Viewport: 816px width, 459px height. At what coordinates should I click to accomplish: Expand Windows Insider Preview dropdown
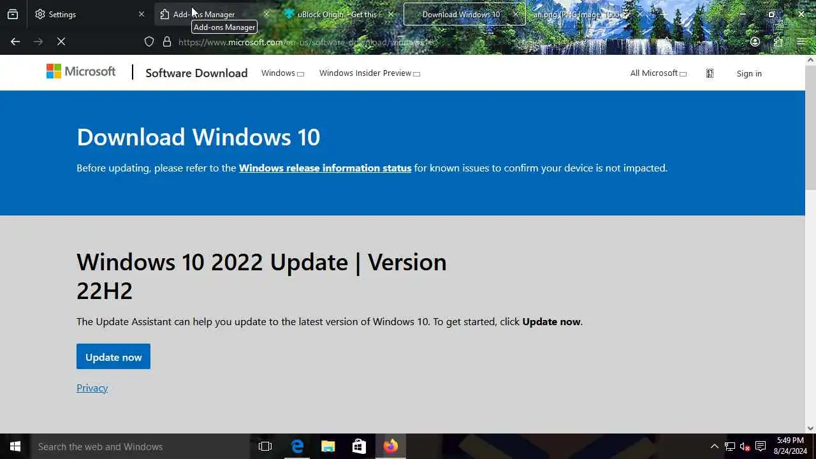click(x=370, y=73)
